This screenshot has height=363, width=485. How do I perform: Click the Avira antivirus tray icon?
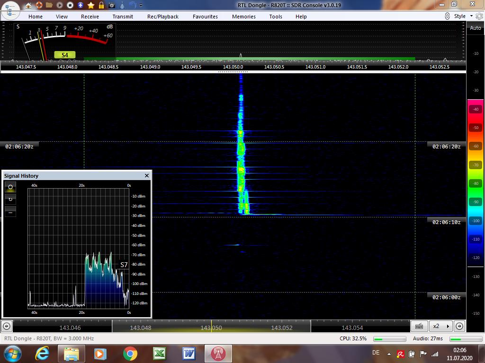pyautogui.click(x=401, y=354)
